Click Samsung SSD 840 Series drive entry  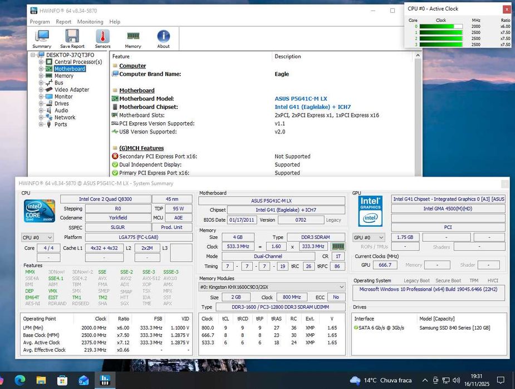[x=454, y=328]
